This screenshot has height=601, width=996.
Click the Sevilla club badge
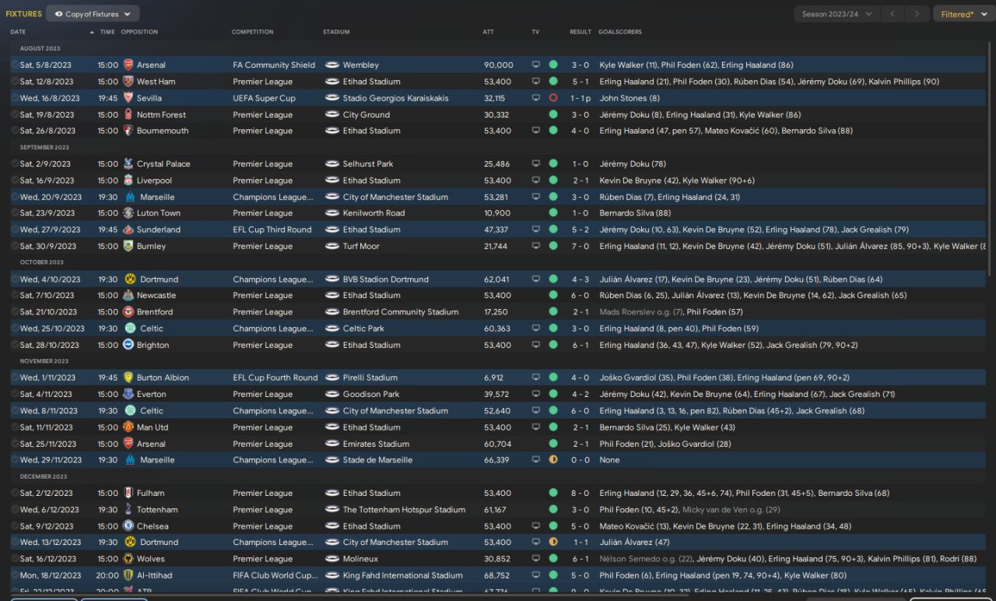tap(128, 98)
